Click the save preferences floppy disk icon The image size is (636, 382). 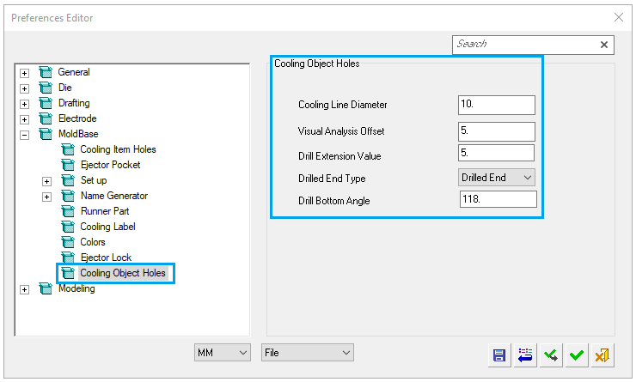click(x=498, y=355)
